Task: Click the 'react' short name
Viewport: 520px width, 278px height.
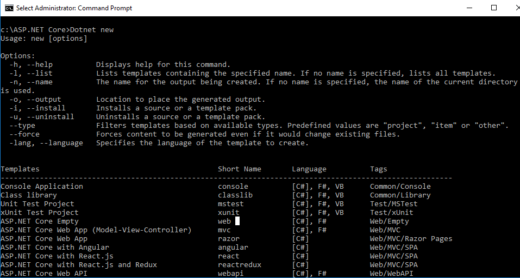Action: tap(229, 256)
